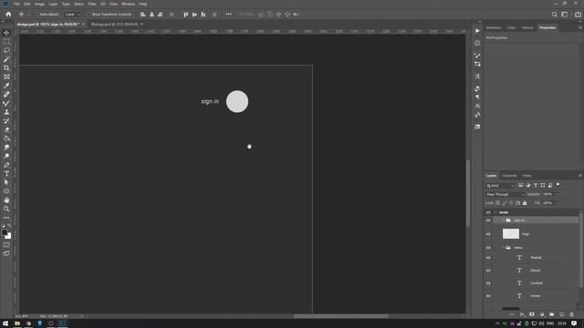Select the Ellipse shape tool
This screenshot has width=584, height=328.
6,191
